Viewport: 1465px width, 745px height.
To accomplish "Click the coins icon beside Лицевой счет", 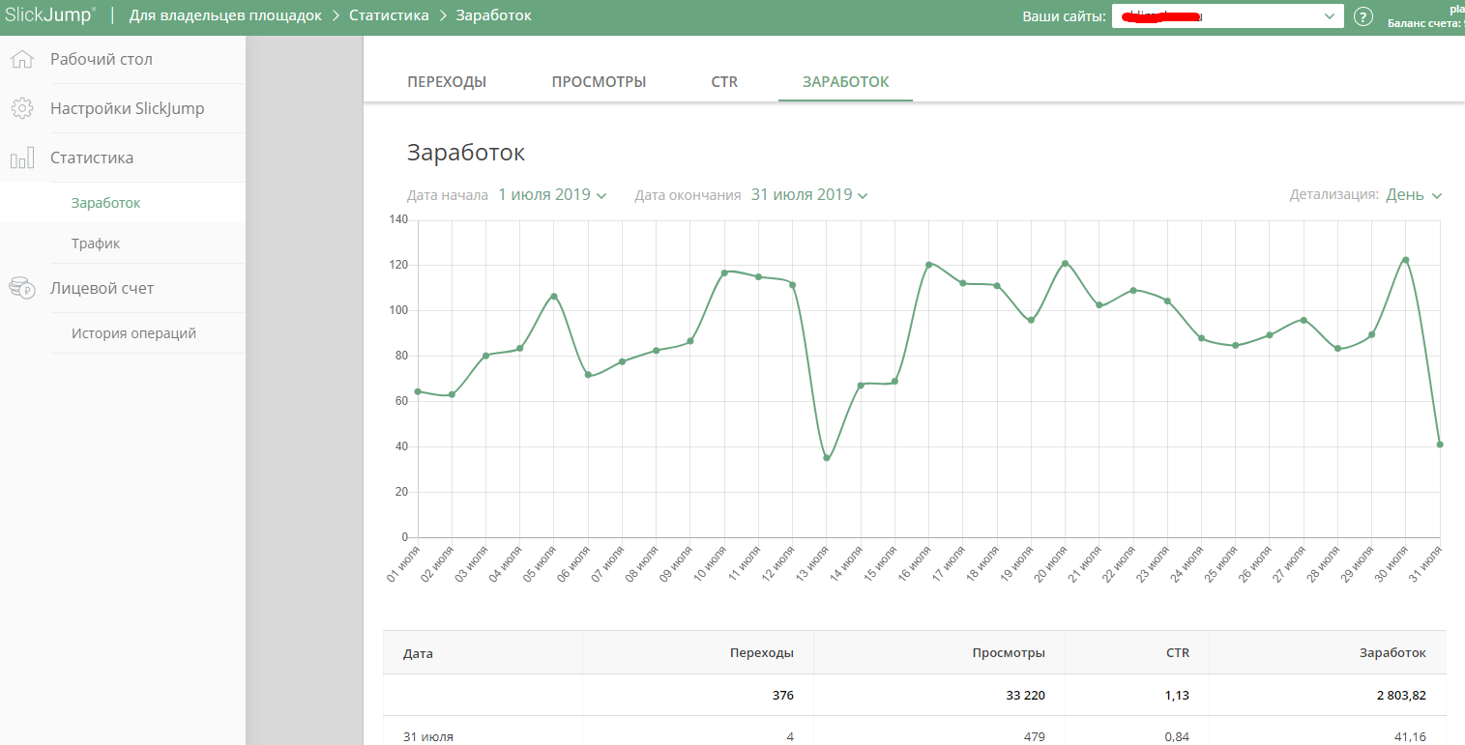I will 22,288.
